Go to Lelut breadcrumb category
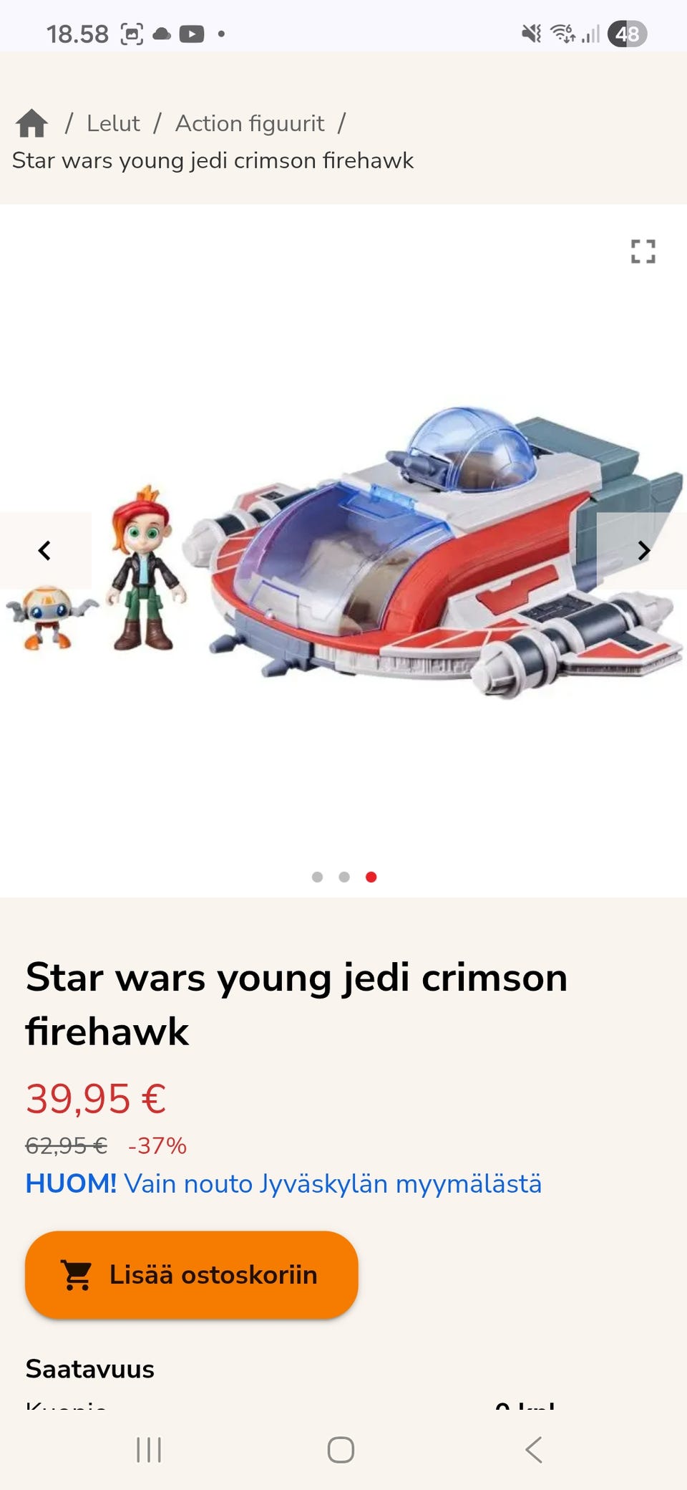 pos(113,123)
